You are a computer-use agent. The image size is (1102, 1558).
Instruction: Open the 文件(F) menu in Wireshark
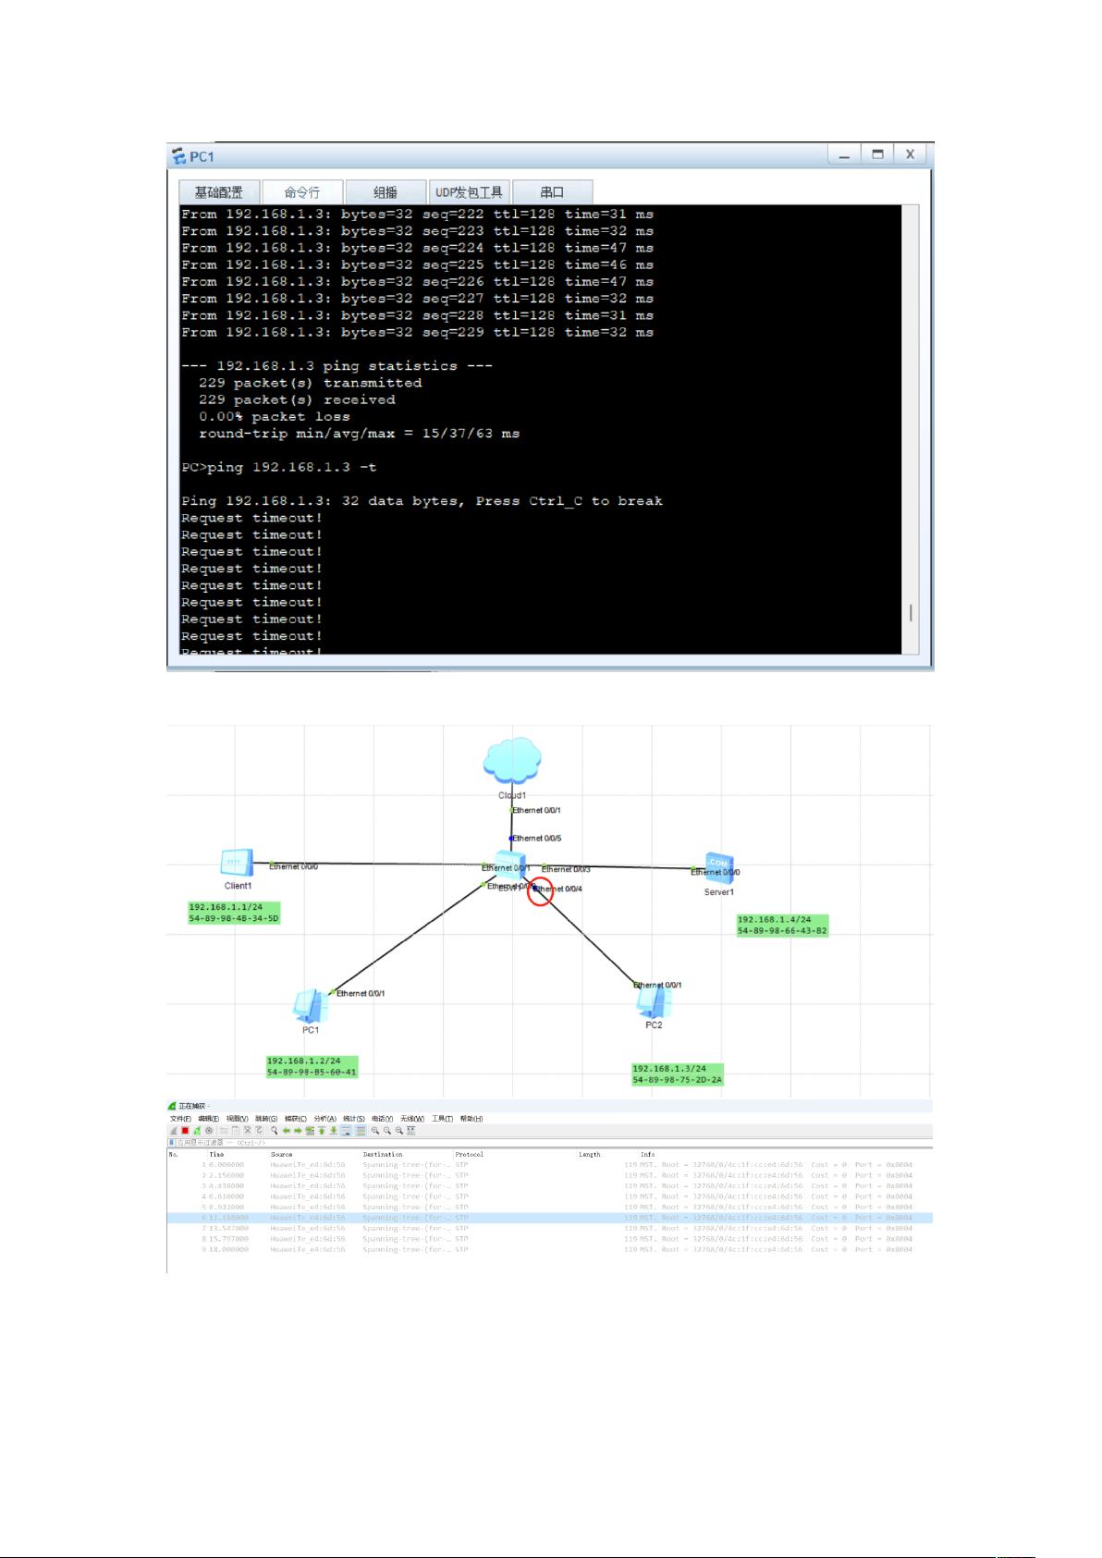pos(180,1119)
